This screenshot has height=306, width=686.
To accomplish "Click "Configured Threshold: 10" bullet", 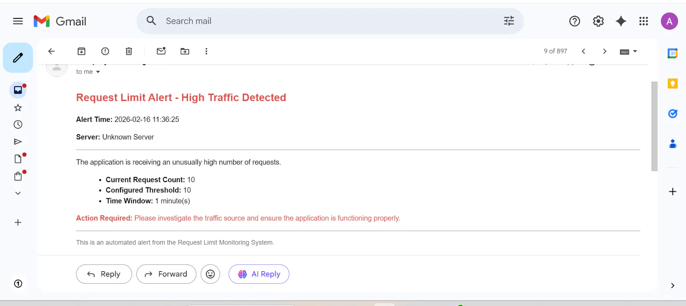I will [x=148, y=190].
